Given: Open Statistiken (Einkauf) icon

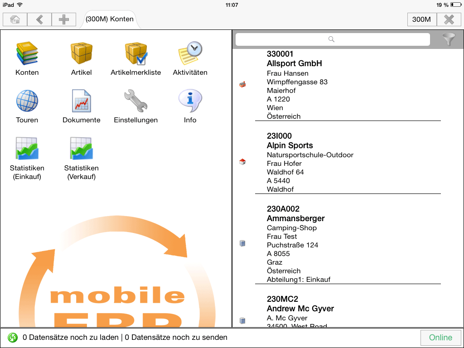Looking at the screenshot, I should [x=27, y=148].
